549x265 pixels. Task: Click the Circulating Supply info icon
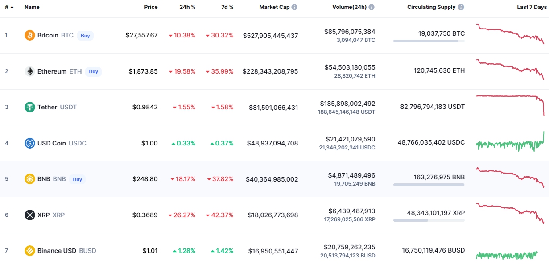click(461, 7)
